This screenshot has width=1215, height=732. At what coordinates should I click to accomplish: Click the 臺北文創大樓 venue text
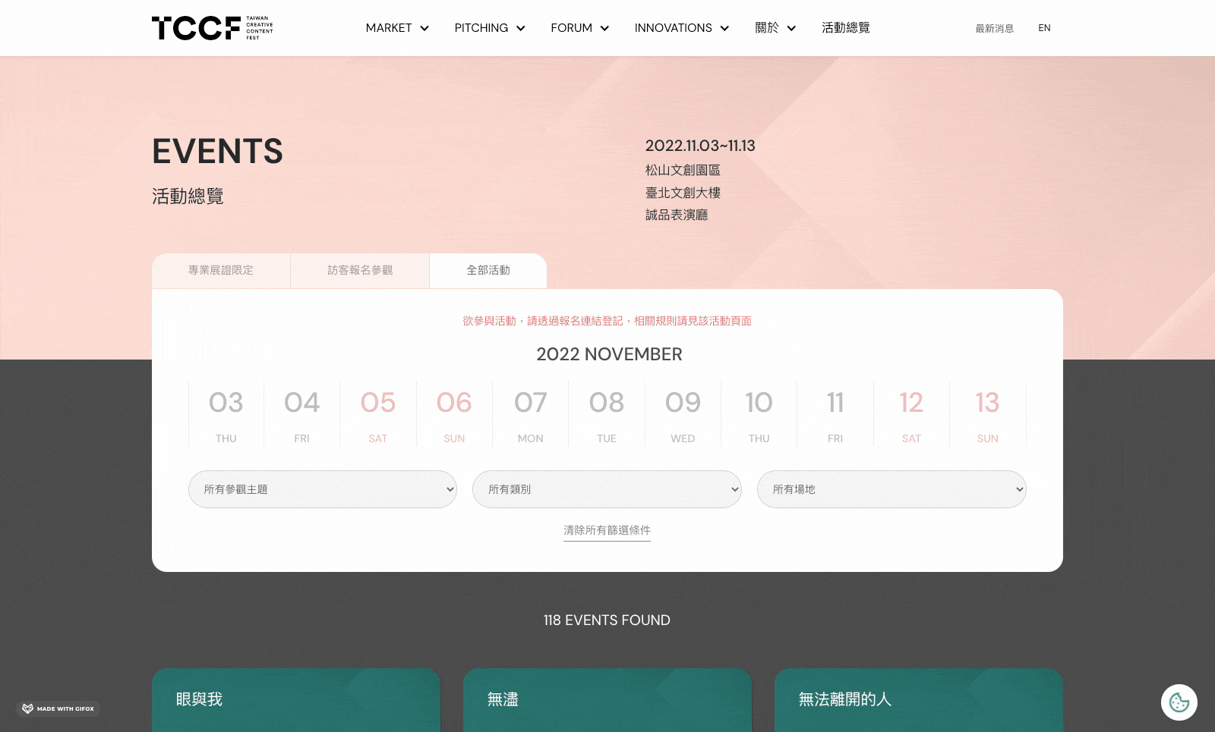683,193
